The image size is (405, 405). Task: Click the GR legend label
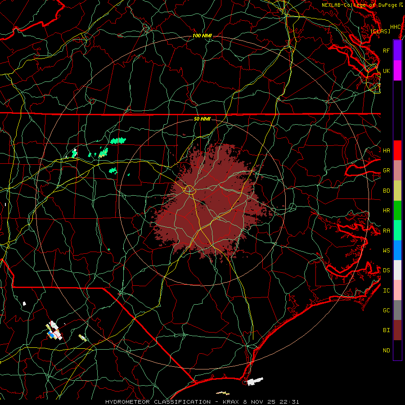386,171
